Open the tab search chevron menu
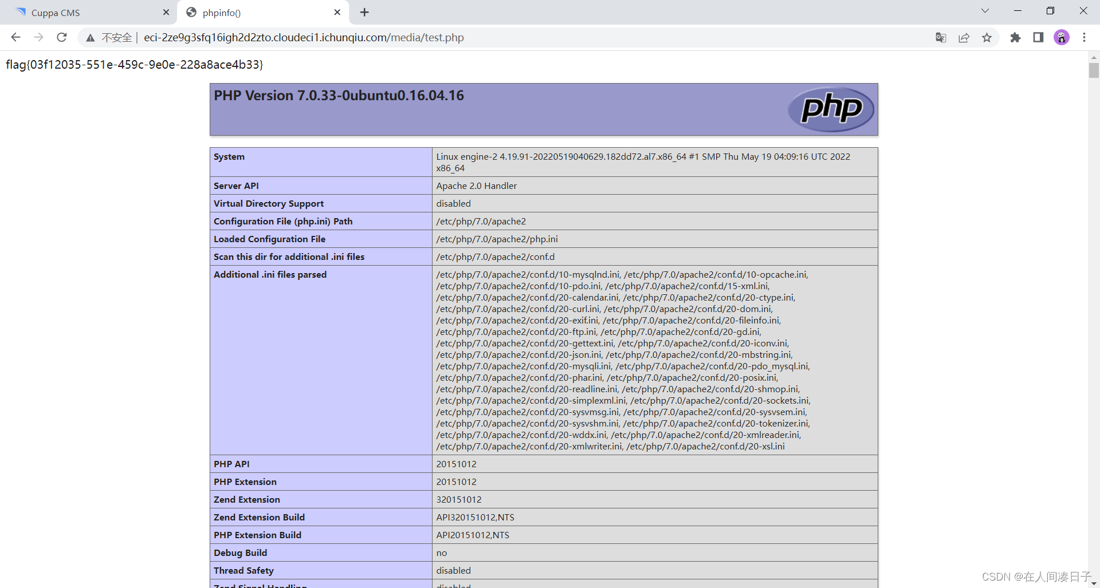The image size is (1100, 588). point(985,10)
